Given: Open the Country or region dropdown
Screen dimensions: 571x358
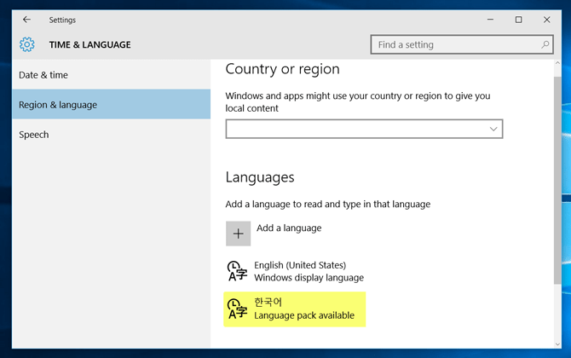Looking at the screenshot, I should (364, 129).
